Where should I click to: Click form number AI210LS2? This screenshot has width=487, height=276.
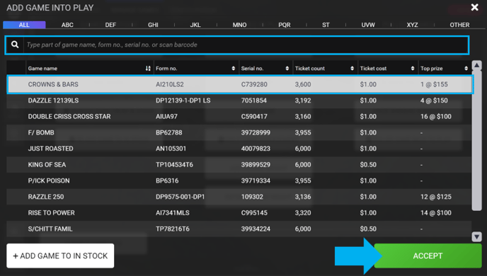pos(170,84)
